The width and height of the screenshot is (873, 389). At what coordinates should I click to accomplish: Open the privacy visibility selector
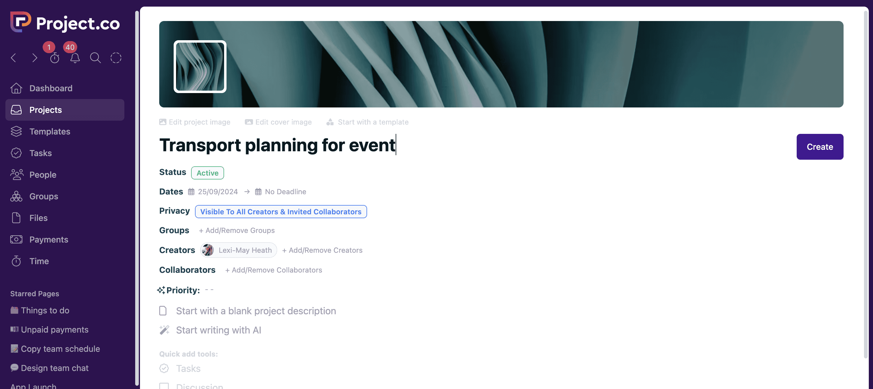tap(281, 212)
